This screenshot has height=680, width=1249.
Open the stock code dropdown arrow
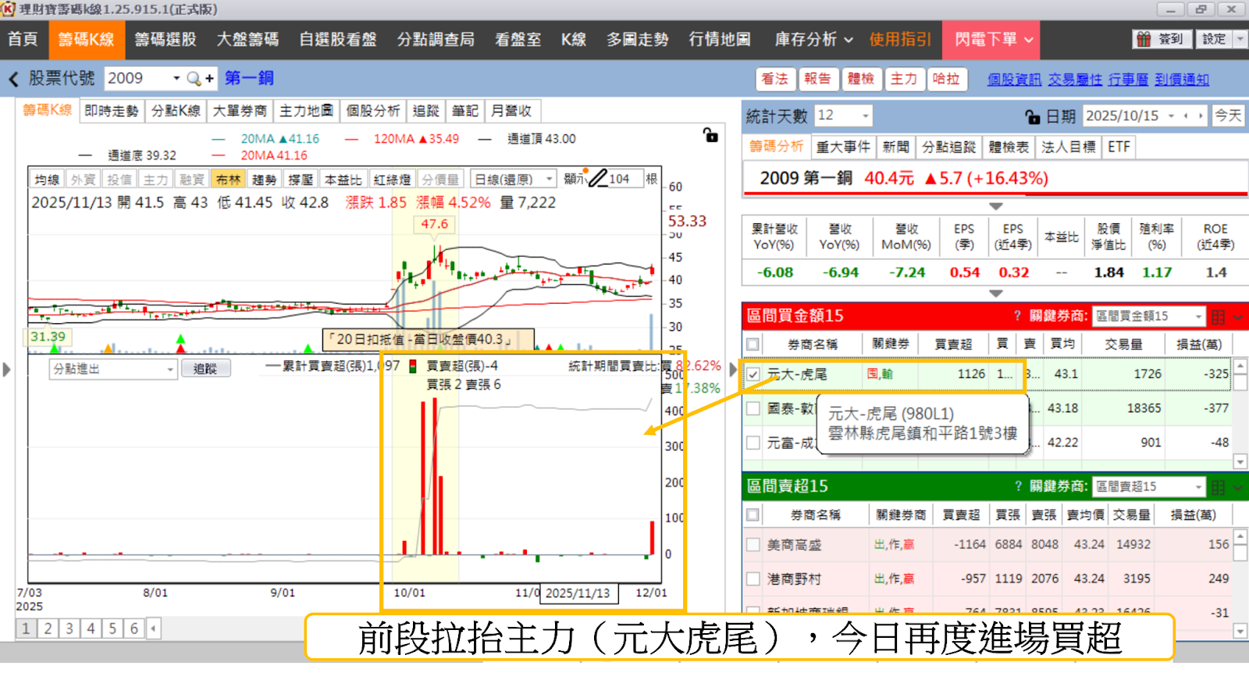176,78
